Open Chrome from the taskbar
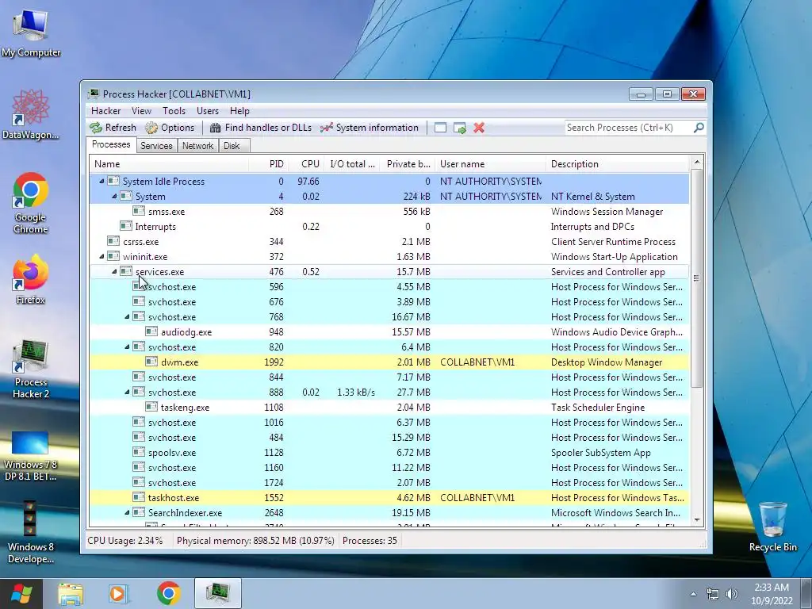 [168, 593]
